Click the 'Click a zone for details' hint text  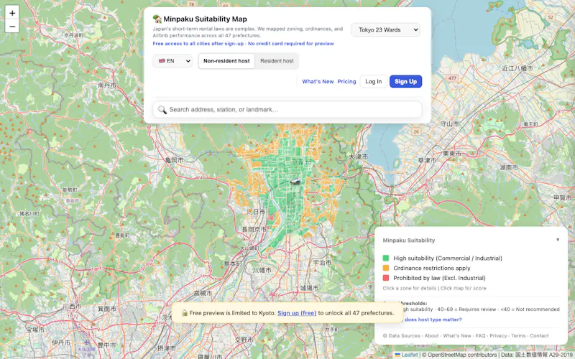click(x=409, y=288)
